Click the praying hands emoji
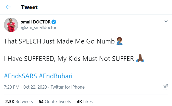Image resolution: width=172 pixels, height=106 pixels. point(140,59)
